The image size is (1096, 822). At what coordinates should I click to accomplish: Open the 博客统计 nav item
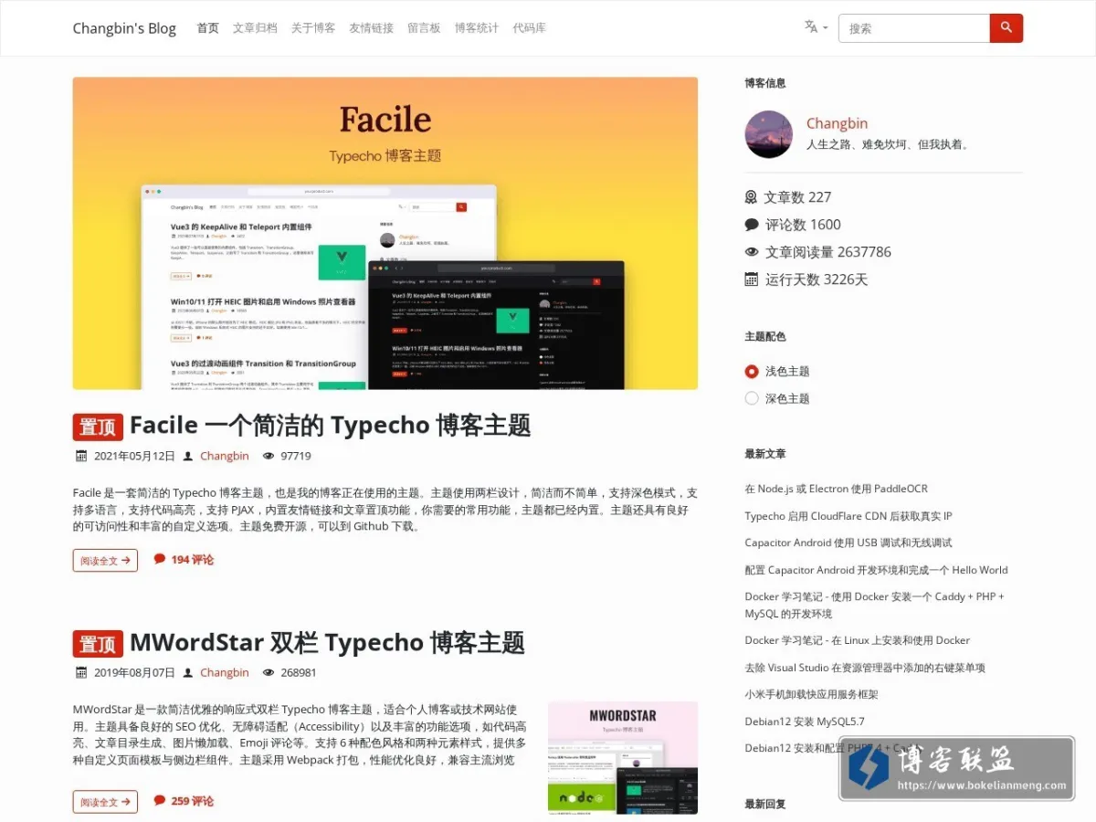coord(477,28)
